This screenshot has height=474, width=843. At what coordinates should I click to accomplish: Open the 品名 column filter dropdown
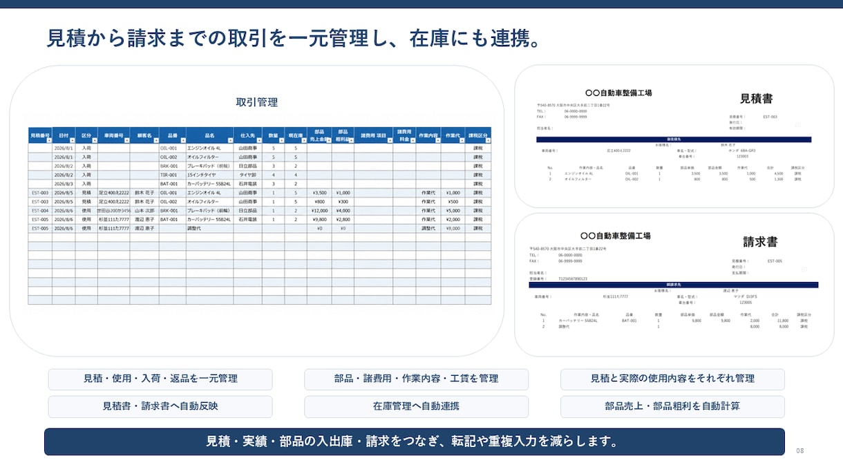tap(230, 140)
